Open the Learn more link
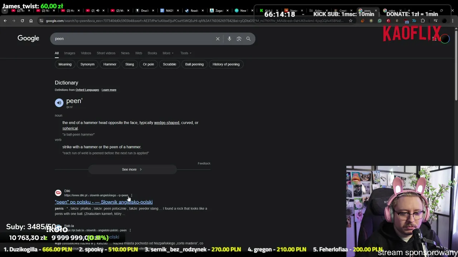The width and height of the screenshot is (458, 257). pyautogui.click(x=109, y=90)
